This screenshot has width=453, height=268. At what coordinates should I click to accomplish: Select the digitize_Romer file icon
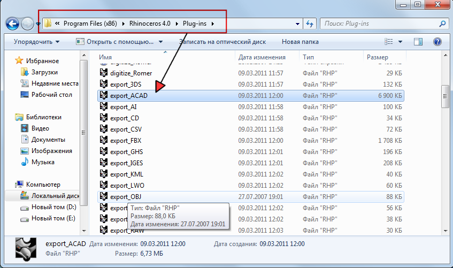(x=104, y=73)
